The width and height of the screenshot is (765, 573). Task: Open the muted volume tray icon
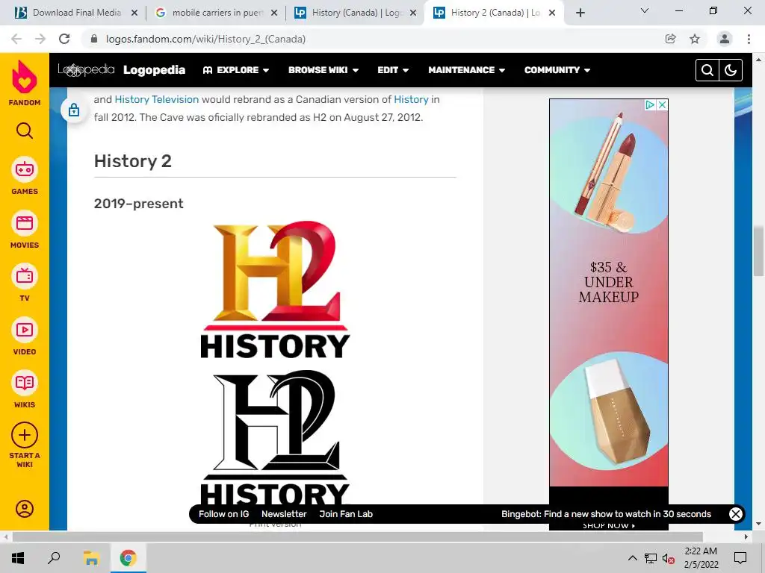[669, 558]
